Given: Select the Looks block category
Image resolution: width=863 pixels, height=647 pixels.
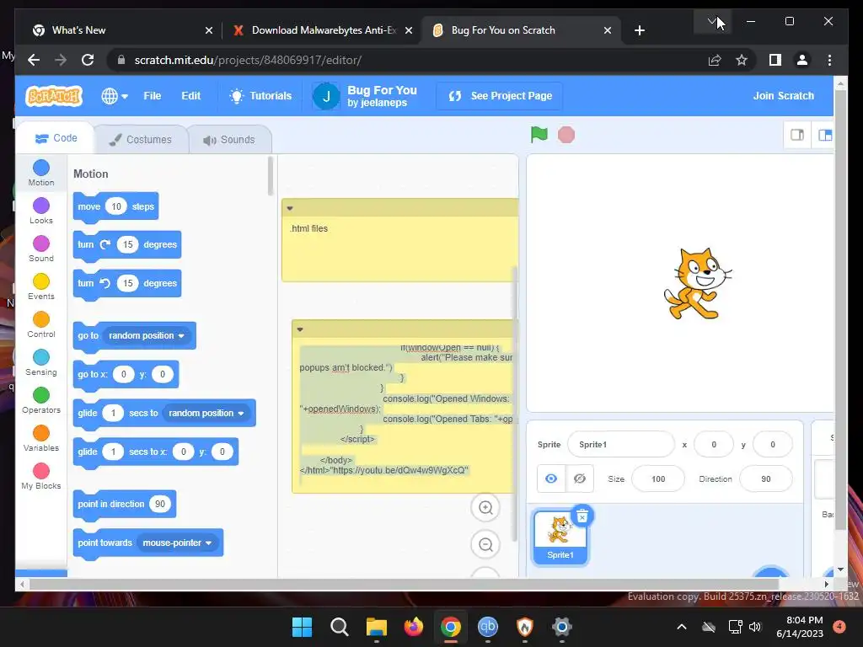Looking at the screenshot, I should click(41, 211).
